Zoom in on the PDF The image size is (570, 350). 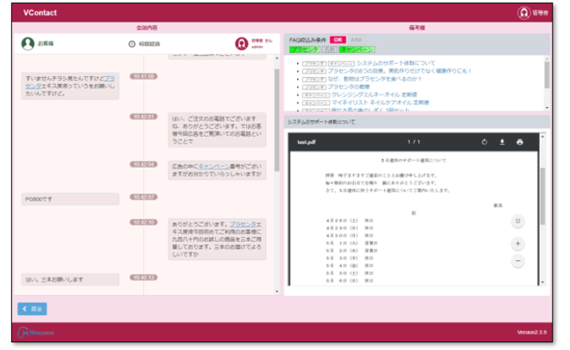(518, 244)
